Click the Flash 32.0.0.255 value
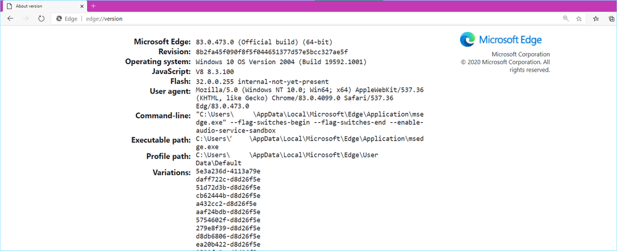 coord(262,81)
